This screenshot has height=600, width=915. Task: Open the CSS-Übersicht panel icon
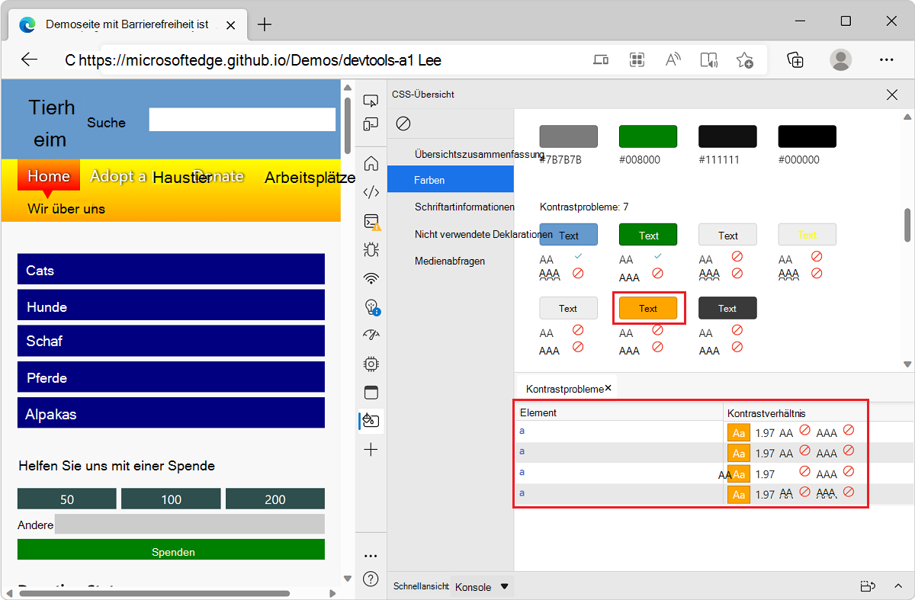pos(371,420)
